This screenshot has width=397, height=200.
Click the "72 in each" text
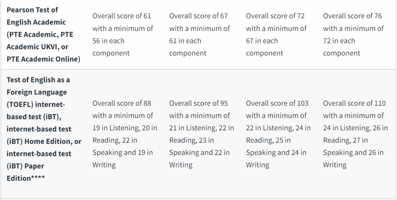(x=339, y=41)
